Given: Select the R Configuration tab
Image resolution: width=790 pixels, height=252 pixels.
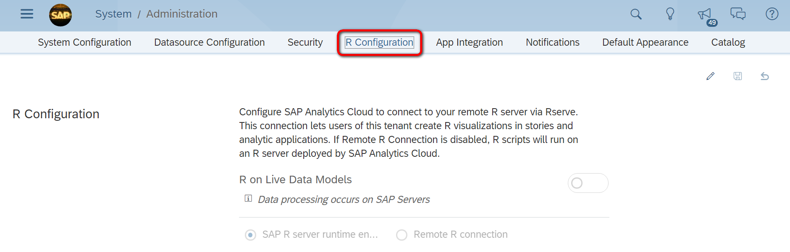Looking at the screenshot, I should click(379, 42).
